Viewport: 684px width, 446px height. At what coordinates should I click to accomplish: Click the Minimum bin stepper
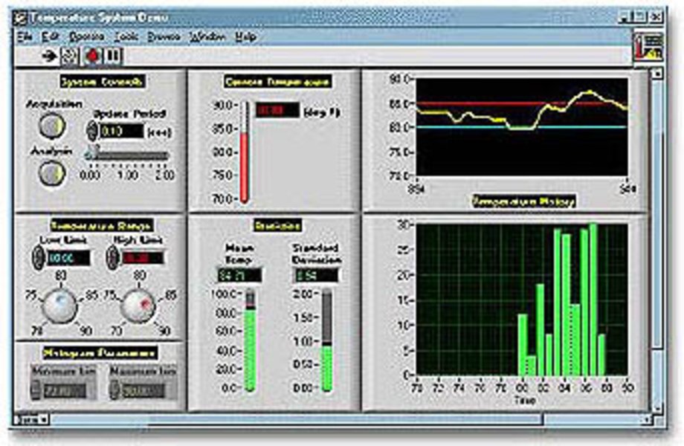36,390
